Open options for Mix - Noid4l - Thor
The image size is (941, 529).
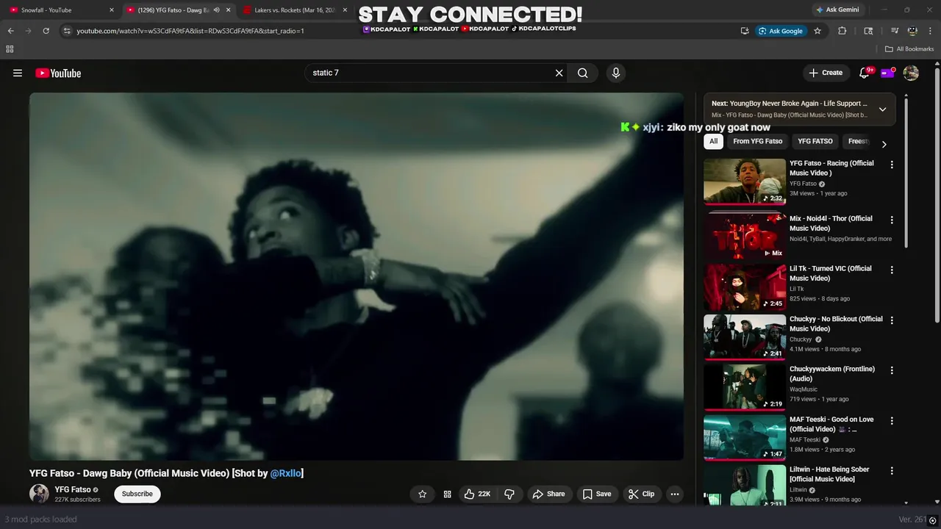pyautogui.click(x=892, y=220)
